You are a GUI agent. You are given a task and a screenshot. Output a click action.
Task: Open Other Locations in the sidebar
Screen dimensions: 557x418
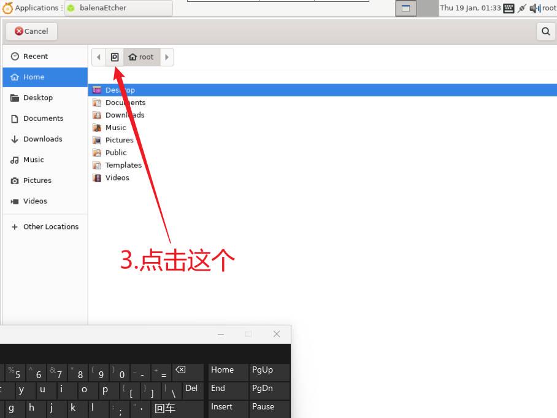pyautogui.click(x=45, y=226)
